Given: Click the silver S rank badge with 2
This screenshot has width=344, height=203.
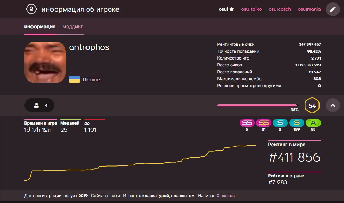Looking at the screenshot, I should [x=280, y=123].
